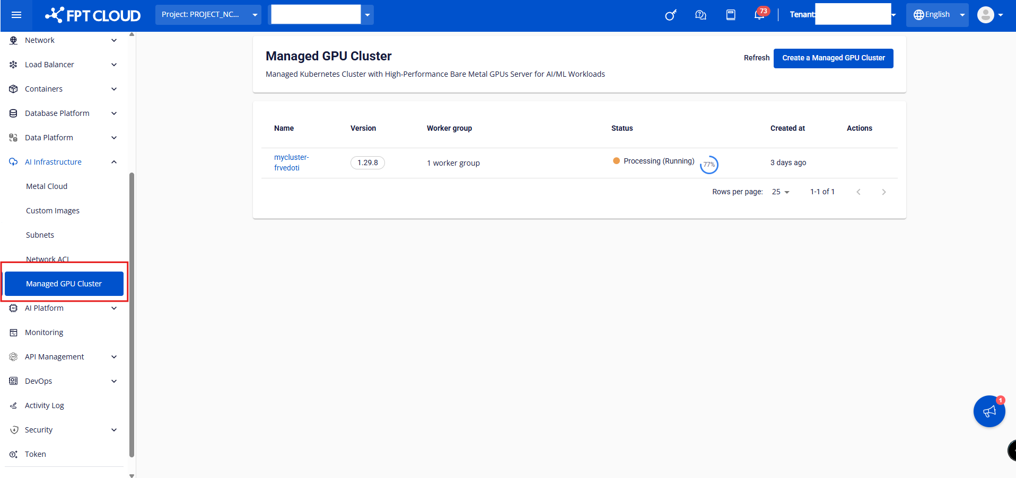Open the support chat help icon
Viewport: 1016px width, 478px height.
[x=700, y=15]
